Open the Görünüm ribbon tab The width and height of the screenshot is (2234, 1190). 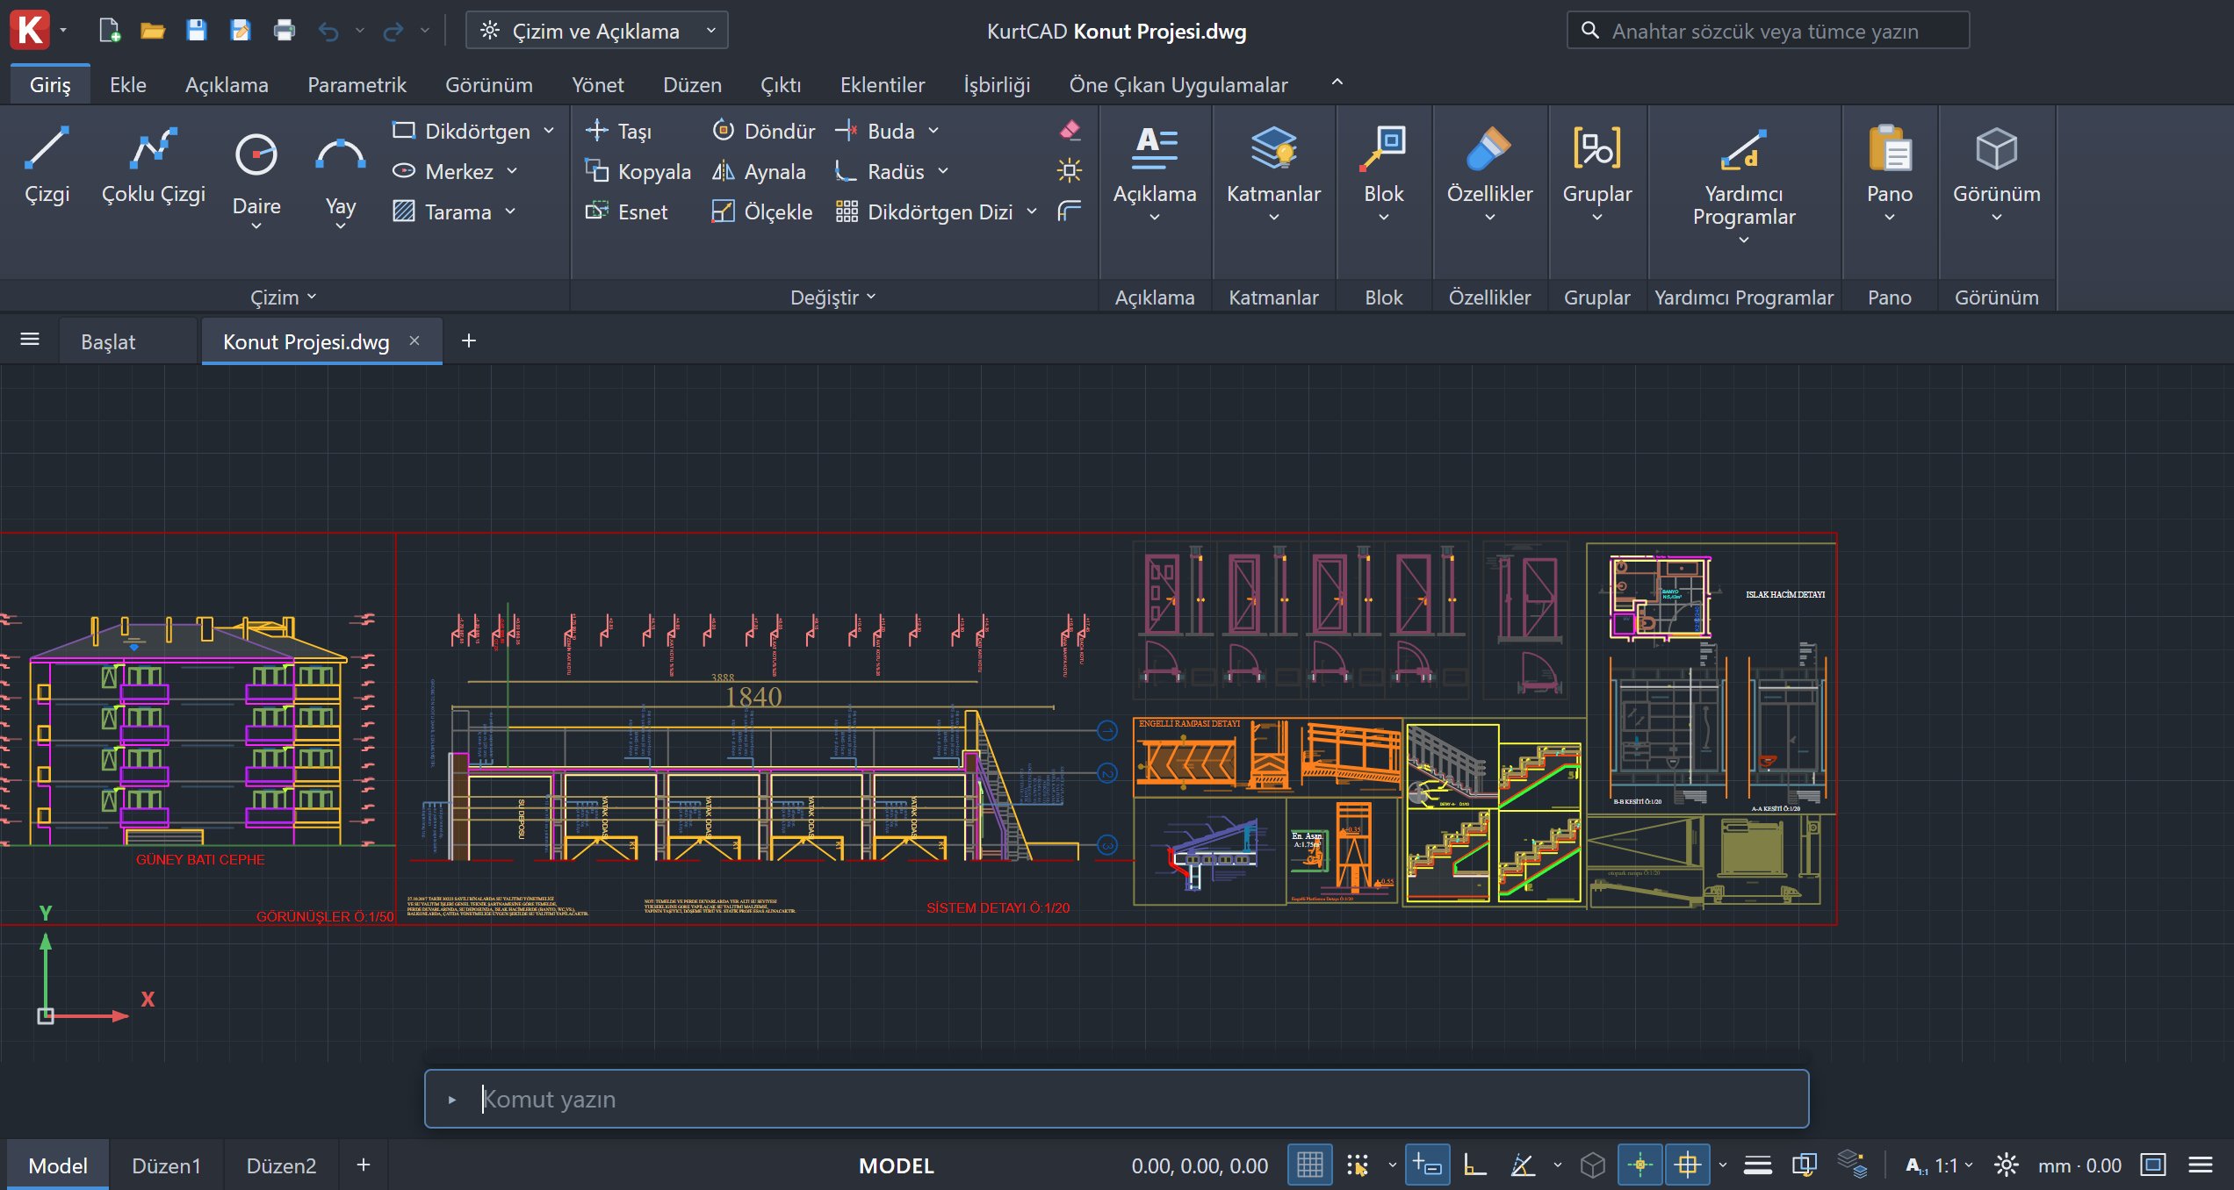pyautogui.click(x=488, y=84)
